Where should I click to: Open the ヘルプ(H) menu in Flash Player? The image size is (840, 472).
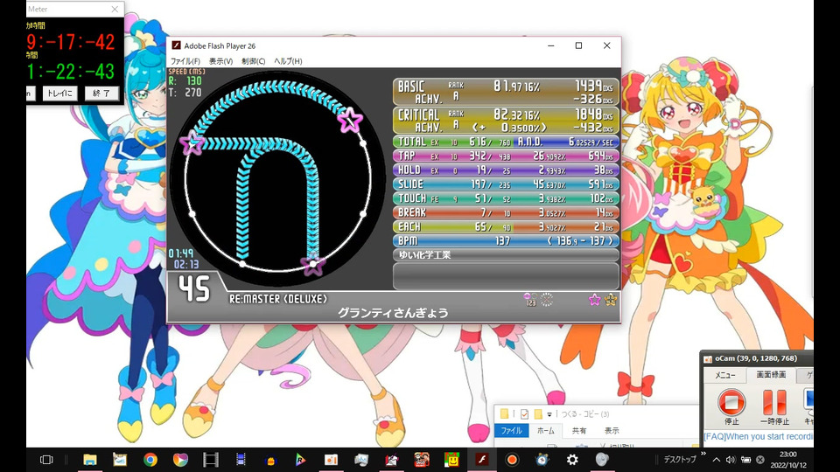point(288,61)
